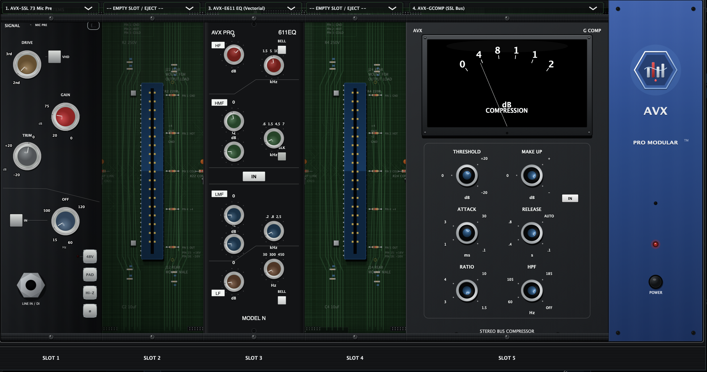Click the POWER button on the AVX rack
Viewport: 707px width, 372px height.
[656, 282]
